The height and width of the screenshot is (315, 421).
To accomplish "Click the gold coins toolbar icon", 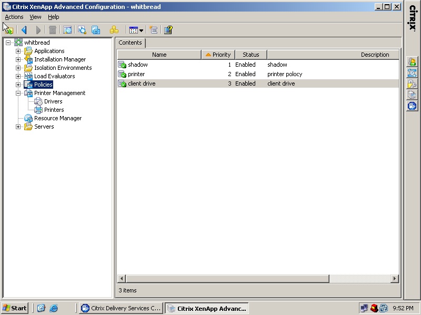I will [x=114, y=30].
